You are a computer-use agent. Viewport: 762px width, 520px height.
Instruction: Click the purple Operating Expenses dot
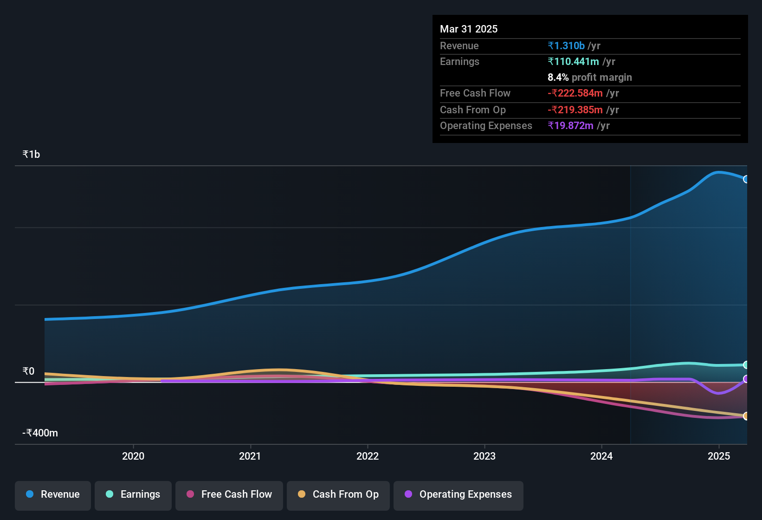coord(408,494)
